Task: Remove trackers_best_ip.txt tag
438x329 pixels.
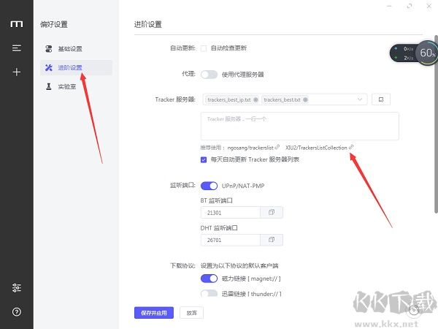Action: pyautogui.click(x=255, y=99)
